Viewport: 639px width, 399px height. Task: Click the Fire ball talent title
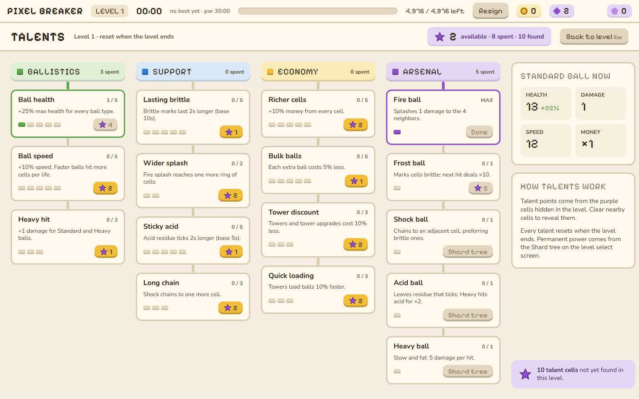(x=407, y=100)
